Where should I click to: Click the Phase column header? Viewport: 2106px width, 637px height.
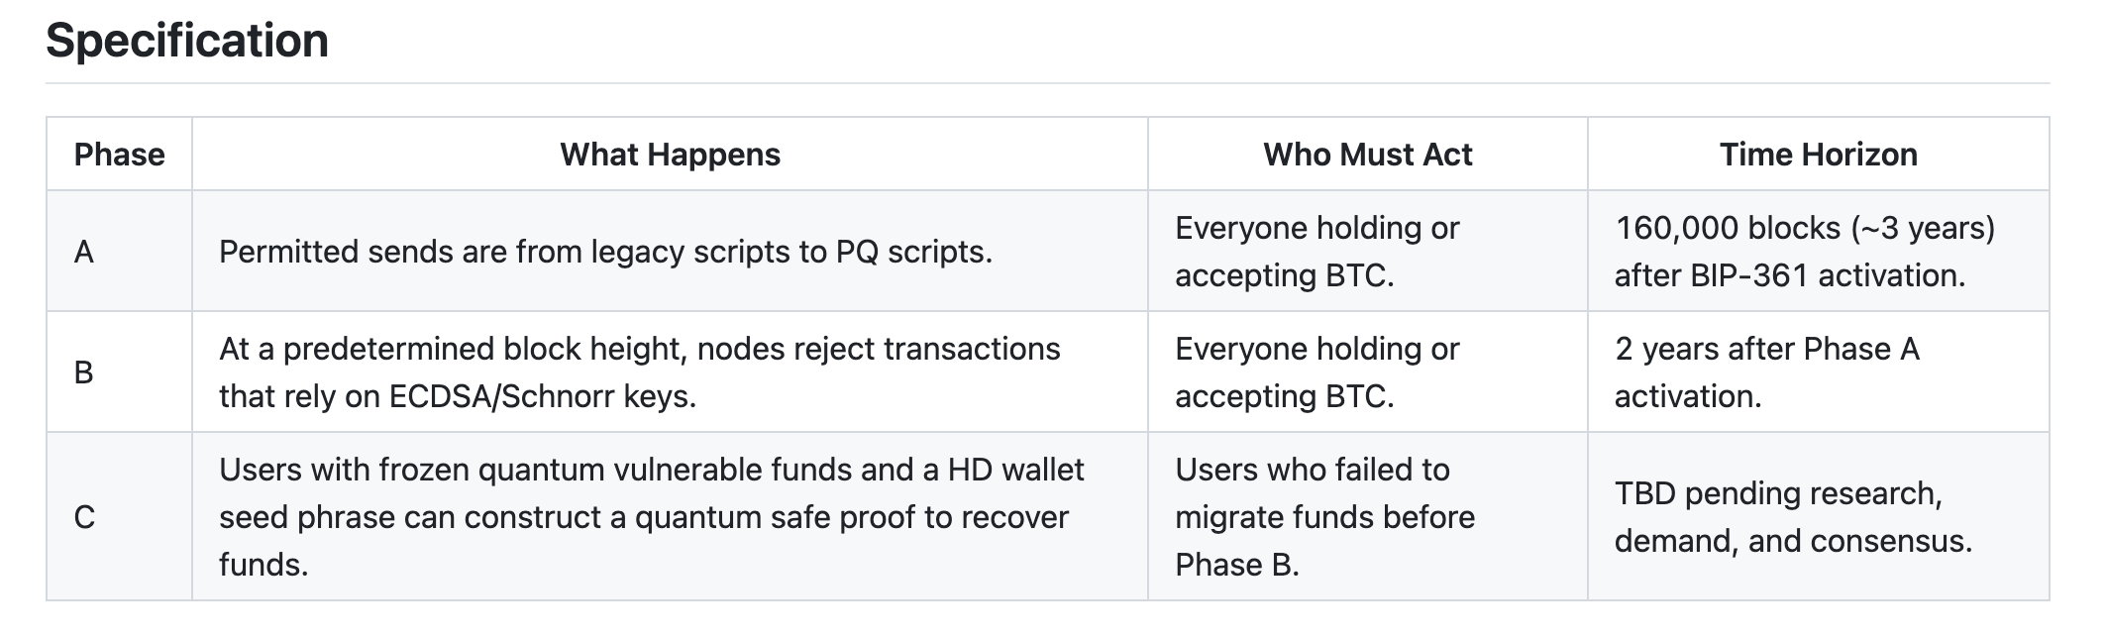[119, 155]
